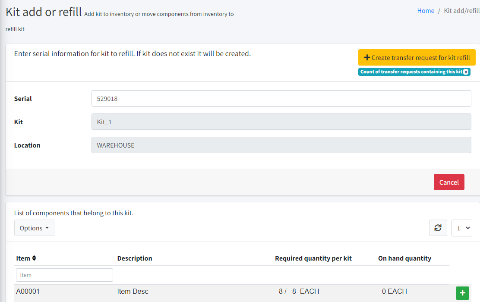This screenshot has height=302, width=480.
Task: Go to the Home breadcrumb link
Action: pos(425,11)
